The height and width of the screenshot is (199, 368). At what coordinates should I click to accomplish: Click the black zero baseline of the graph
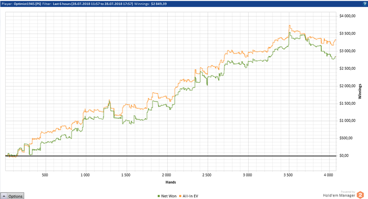171,156
